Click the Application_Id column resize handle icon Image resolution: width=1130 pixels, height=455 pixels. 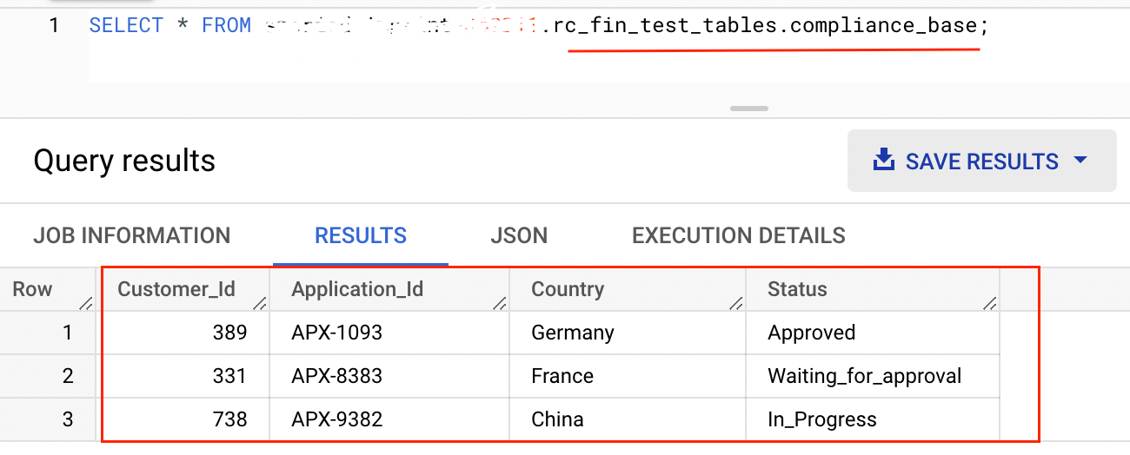pos(499,303)
